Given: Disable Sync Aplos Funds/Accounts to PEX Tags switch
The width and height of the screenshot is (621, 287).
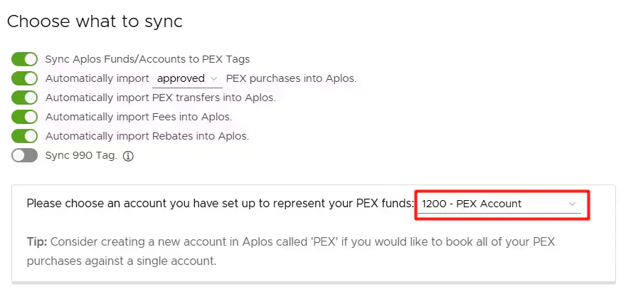Looking at the screenshot, I should (24, 59).
